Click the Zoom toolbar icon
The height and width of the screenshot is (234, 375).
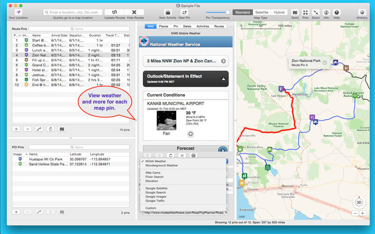315,13
